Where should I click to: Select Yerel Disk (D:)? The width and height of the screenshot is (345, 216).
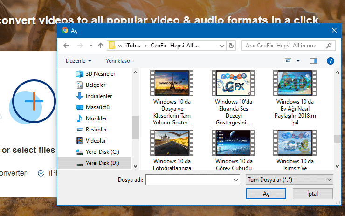tap(95, 163)
